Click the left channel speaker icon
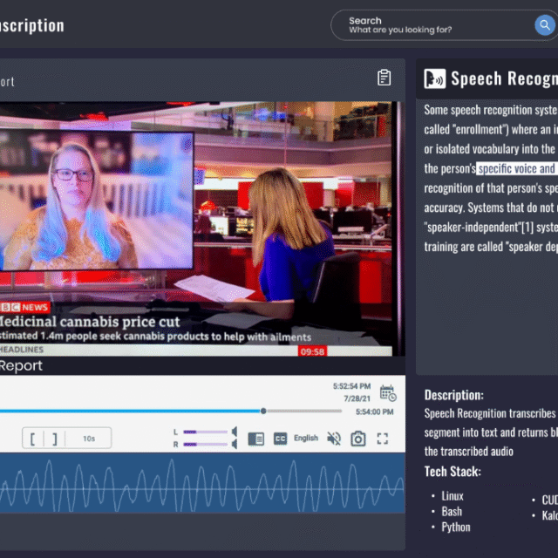The image size is (558, 558). tap(235, 432)
